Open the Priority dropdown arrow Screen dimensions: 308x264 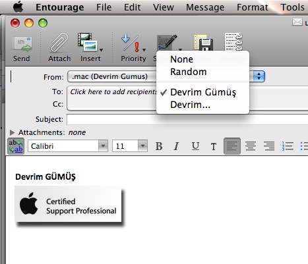click(x=144, y=50)
